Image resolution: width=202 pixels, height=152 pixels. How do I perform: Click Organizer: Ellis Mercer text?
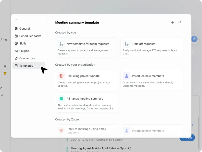[x=110, y=140]
